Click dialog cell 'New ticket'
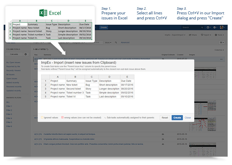Viewport: 232px width, 165px height. 75,85
